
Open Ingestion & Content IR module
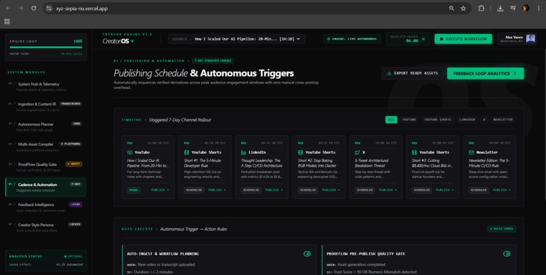click(x=45, y=106)
